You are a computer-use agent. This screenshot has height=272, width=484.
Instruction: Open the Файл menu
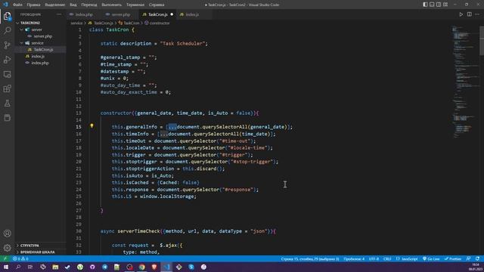tap(17, 5)
